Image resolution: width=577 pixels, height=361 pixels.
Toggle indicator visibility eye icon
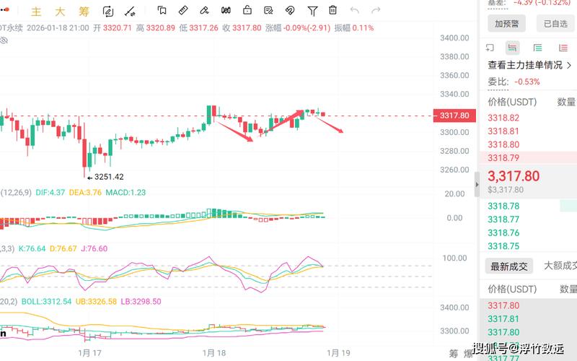pos(4,41)
